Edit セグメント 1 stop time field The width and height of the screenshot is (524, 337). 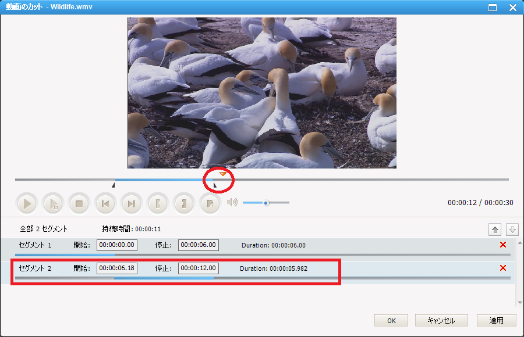click(x=199, y=245)
